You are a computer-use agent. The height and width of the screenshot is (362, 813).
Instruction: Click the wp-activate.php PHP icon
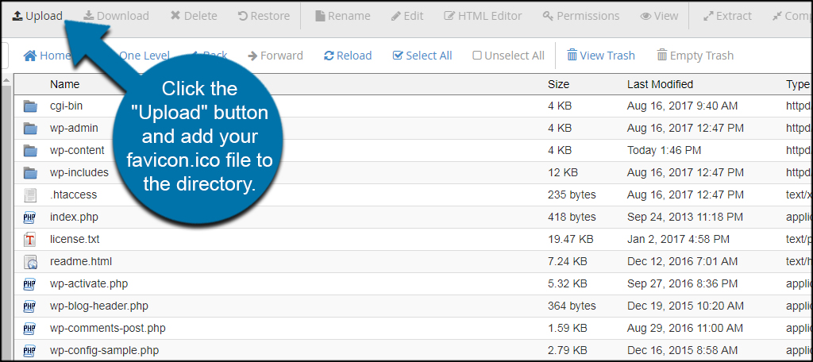coord(29,284)
